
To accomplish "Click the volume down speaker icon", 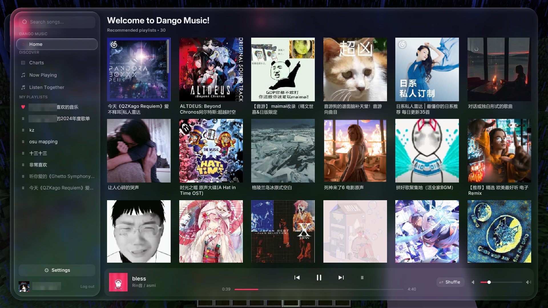I will (x=473, y=282).
